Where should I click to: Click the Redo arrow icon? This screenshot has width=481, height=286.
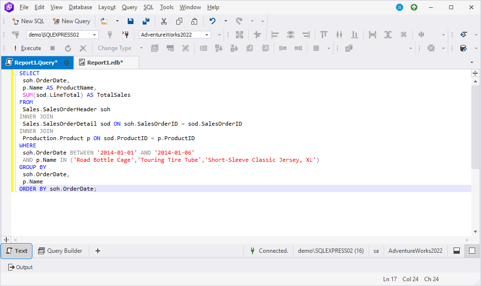[239, 21]
